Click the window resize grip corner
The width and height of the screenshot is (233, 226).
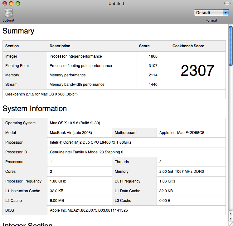pos(231,224)
